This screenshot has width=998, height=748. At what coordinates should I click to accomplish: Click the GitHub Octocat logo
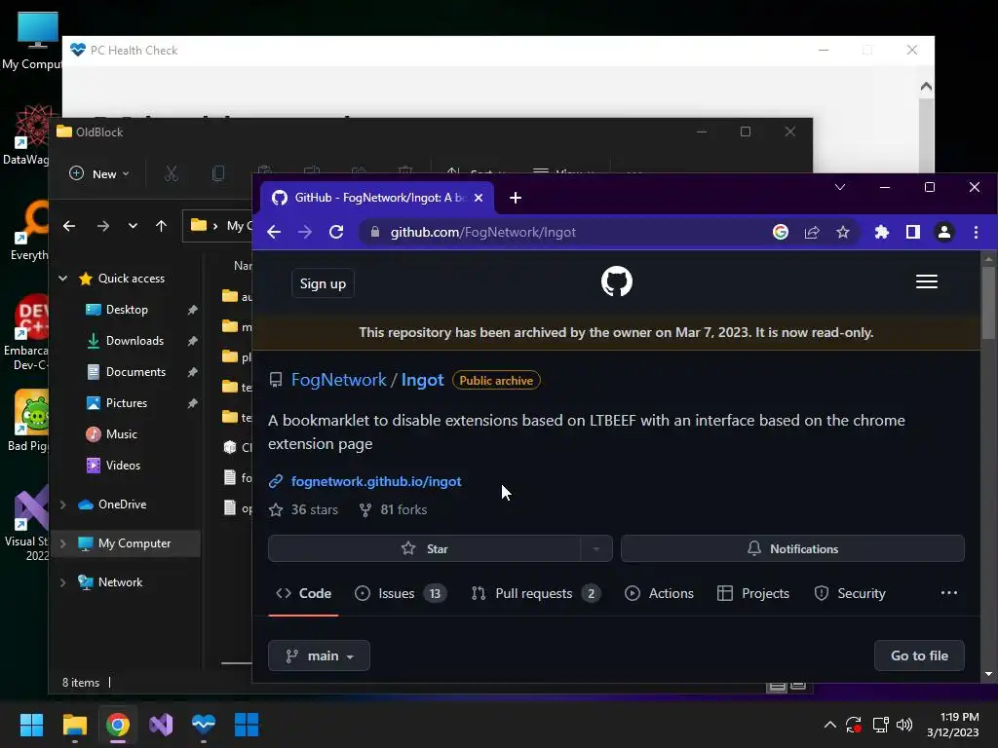(617, 281)
